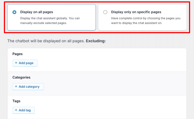Click the plus icon beside Add category
Image resolution: width=194 pixels, height=119 pixels.
(16, 86)
